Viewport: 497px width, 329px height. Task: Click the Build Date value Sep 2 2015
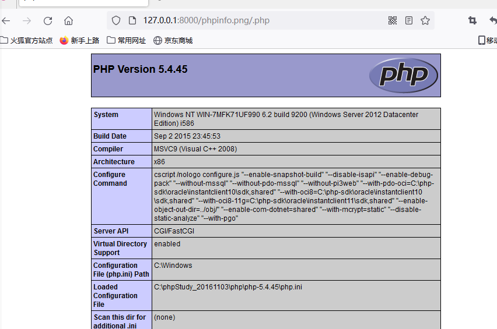pos(187,136)
